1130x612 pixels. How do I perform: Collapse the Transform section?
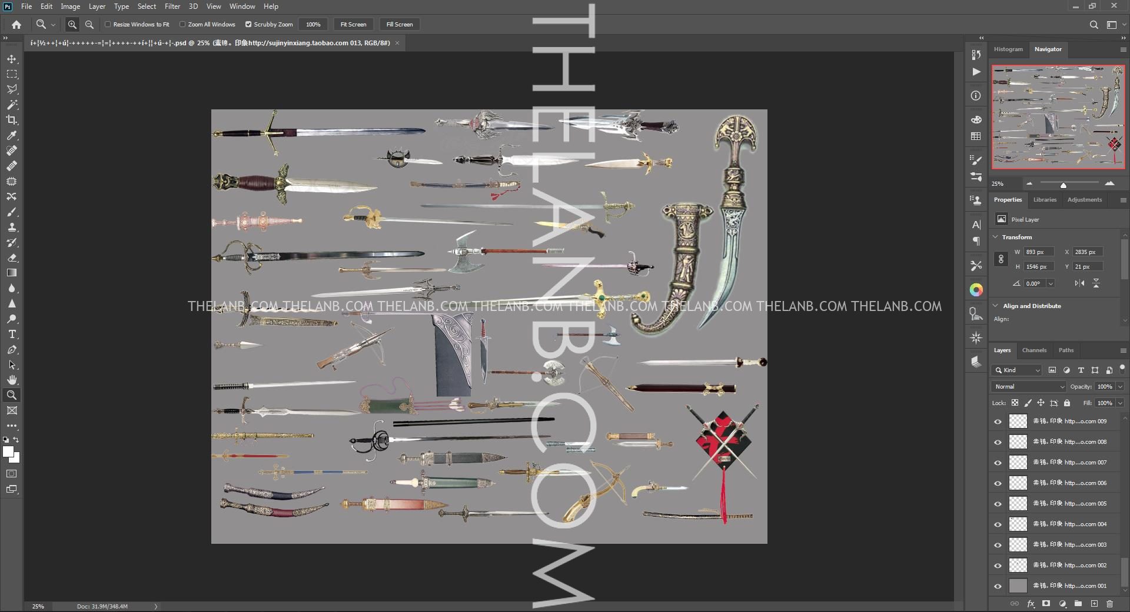tap(996, 237)
